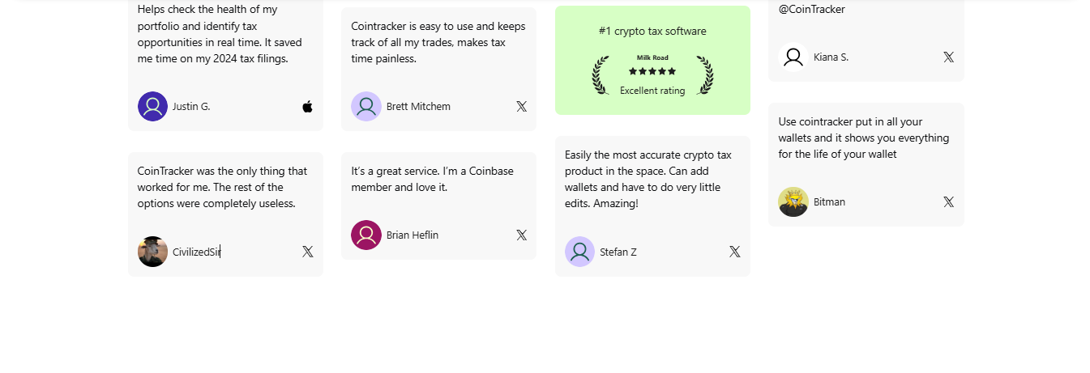The width and height of the screenshot is (1090, 373).
Task: Click the Apple icon on Justin G.'s review
Action: pos(307,107)
